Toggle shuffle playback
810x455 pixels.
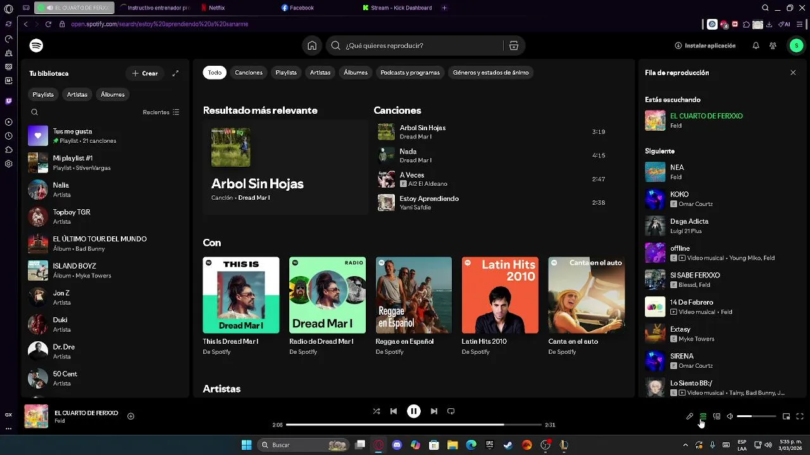point(376,411)
